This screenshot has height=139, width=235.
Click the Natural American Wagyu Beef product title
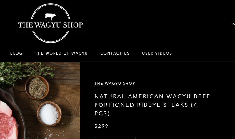[152, 105]
